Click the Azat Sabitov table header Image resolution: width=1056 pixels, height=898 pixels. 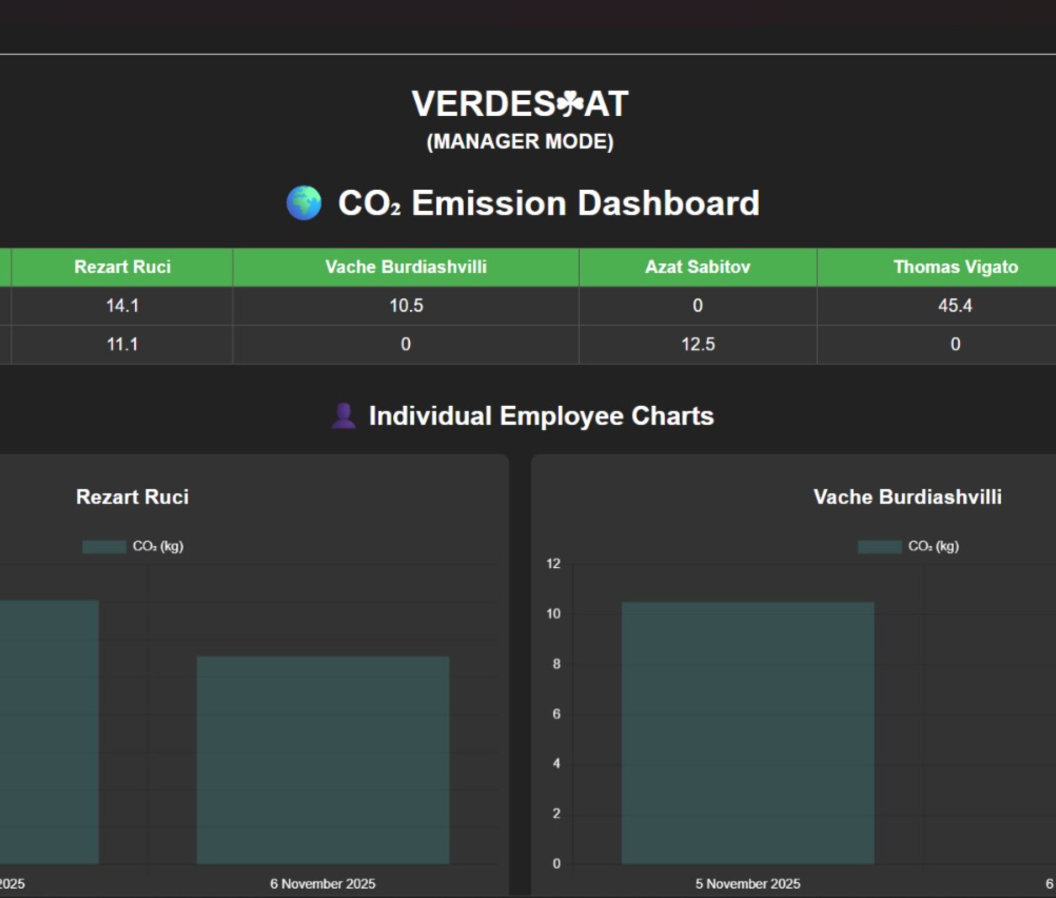pyautogui.click(x=697, y=267)
